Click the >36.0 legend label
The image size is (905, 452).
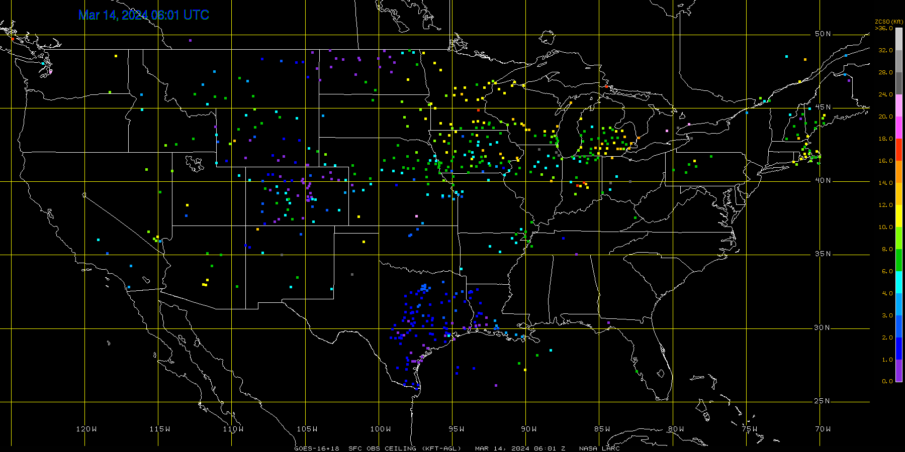[884, 29]
